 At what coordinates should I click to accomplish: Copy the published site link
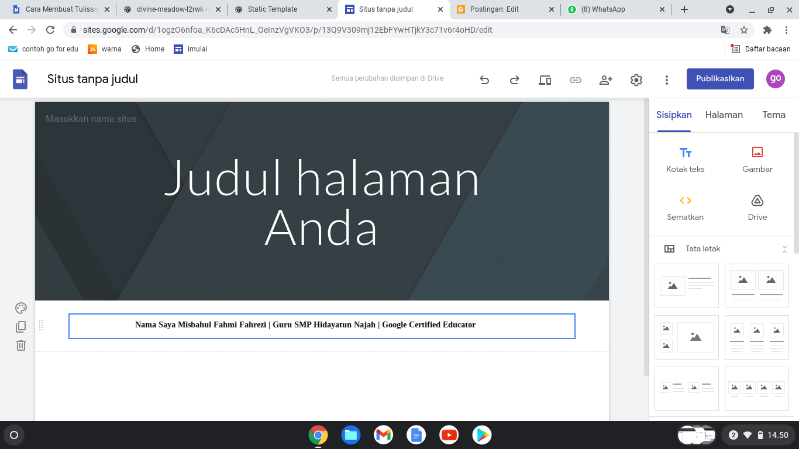[x=576, y=80]
